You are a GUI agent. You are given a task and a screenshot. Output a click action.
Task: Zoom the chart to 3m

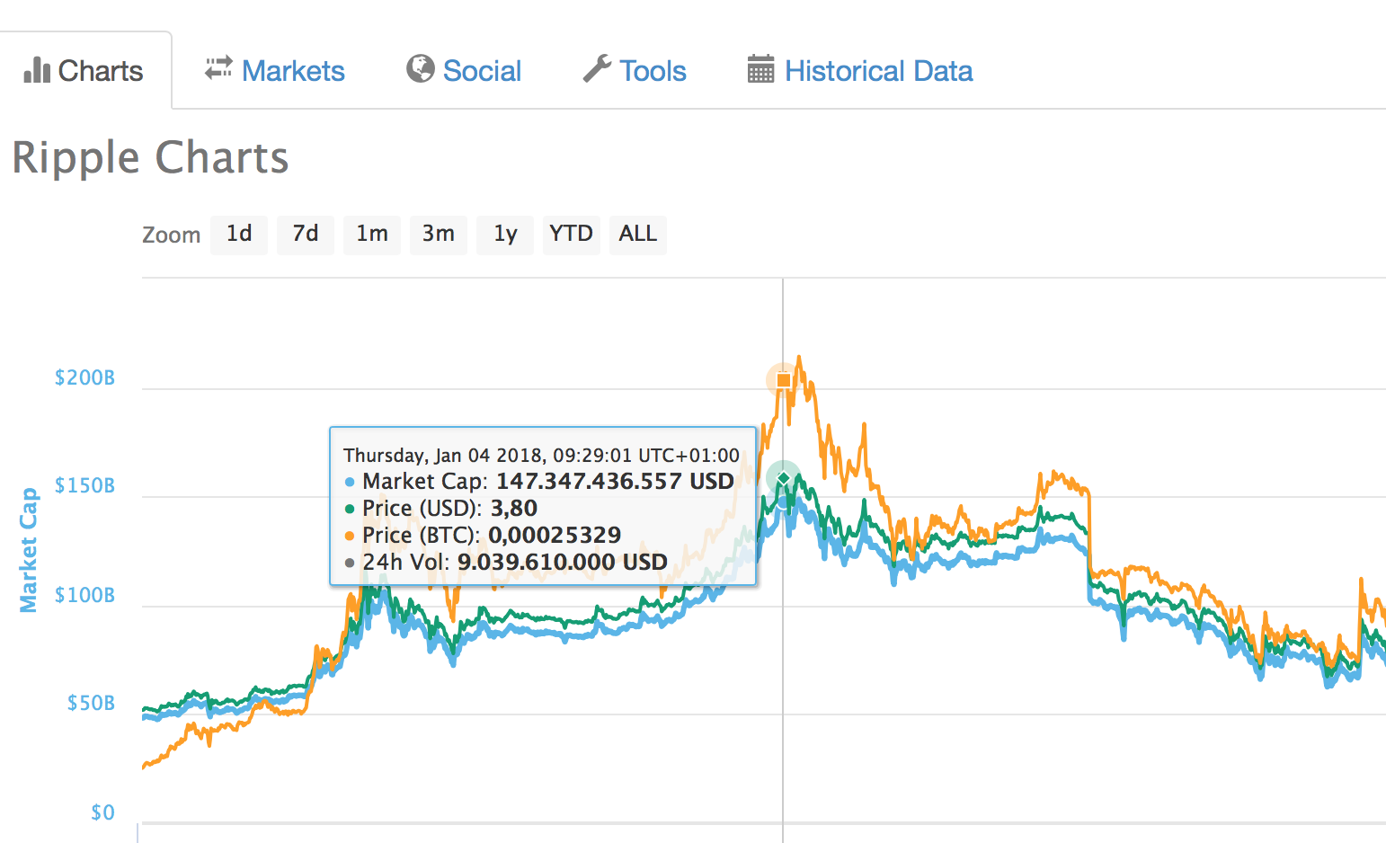pos(439,235)
